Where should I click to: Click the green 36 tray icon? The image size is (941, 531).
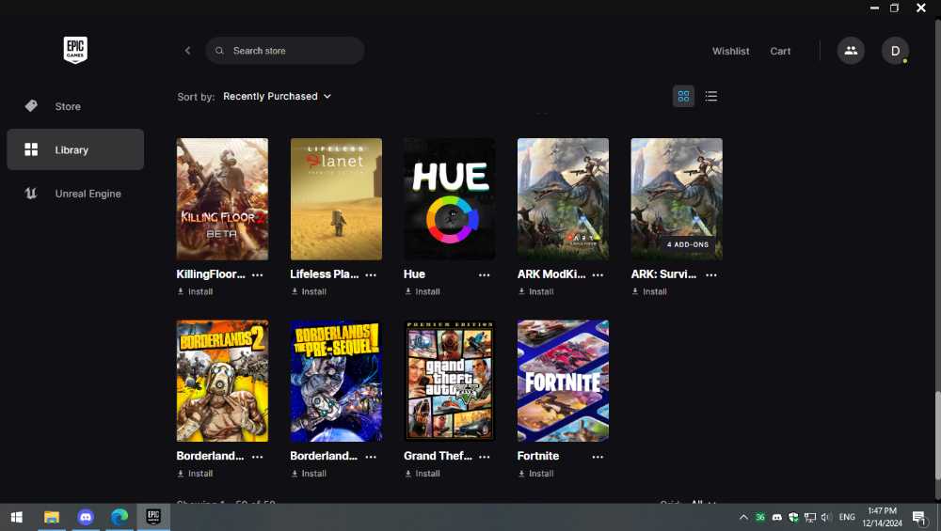click(x=759, y=517)
